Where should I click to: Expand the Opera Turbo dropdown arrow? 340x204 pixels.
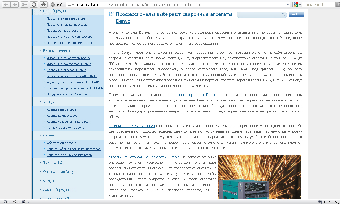click(28, 202)
